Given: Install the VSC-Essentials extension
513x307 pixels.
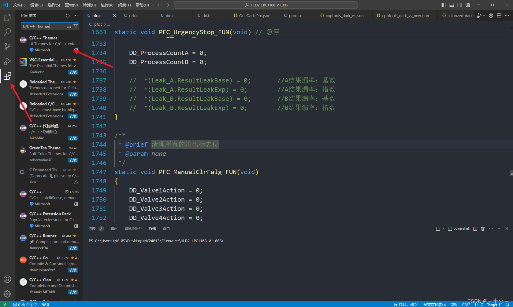Looking at the screenshot, I should pyautogui.click(x=73, y=72).
